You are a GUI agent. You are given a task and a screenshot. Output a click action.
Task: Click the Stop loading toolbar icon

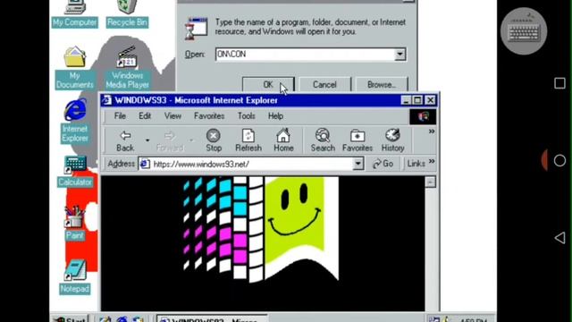214,141
